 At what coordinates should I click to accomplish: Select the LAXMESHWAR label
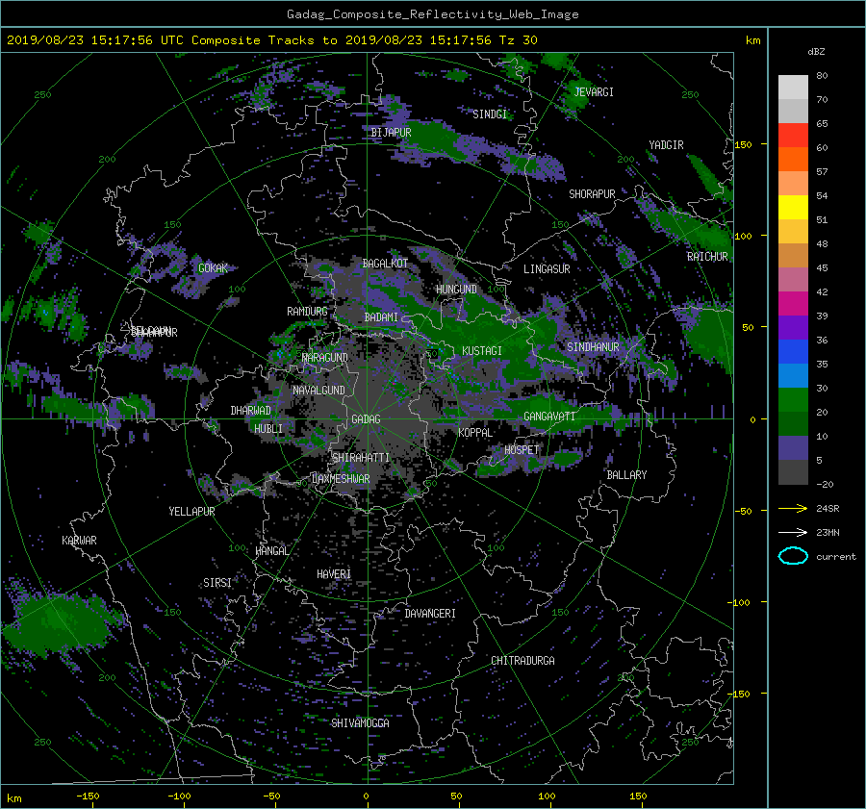point(341,479)
